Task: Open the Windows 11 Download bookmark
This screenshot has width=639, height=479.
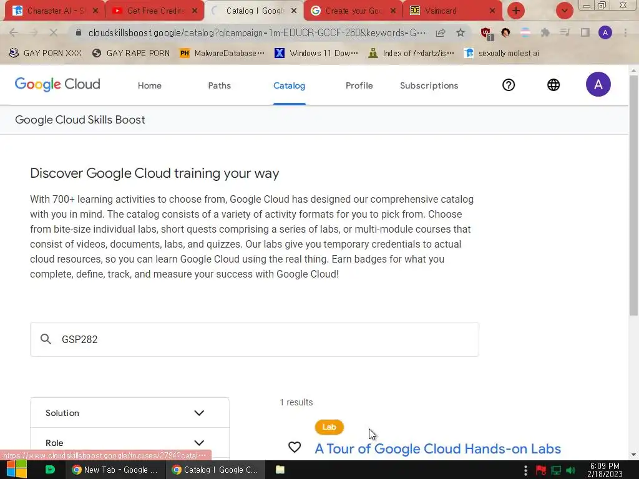Action: 316,53
